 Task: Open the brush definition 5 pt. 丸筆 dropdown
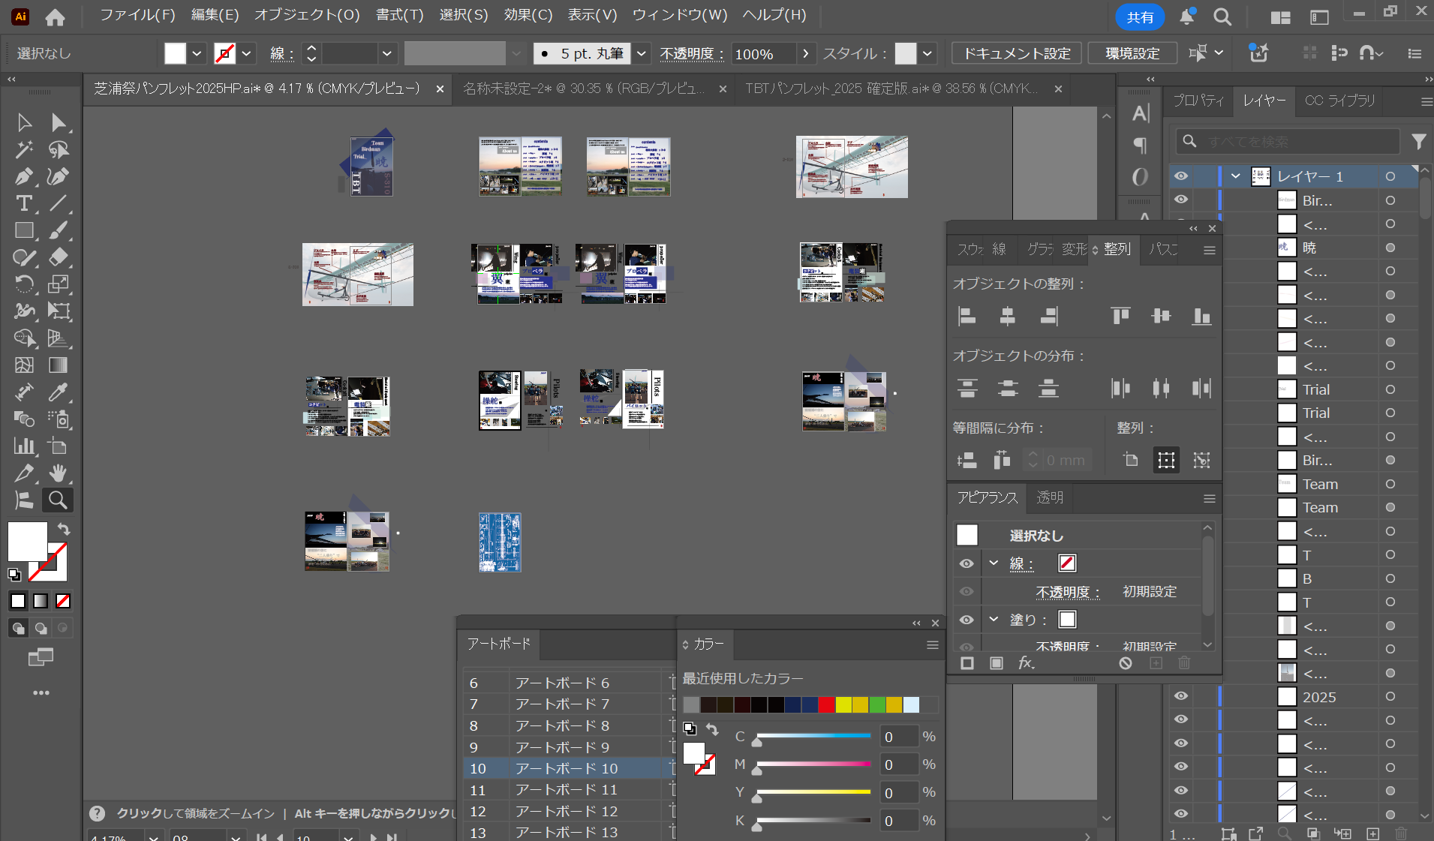click(641, 53)
